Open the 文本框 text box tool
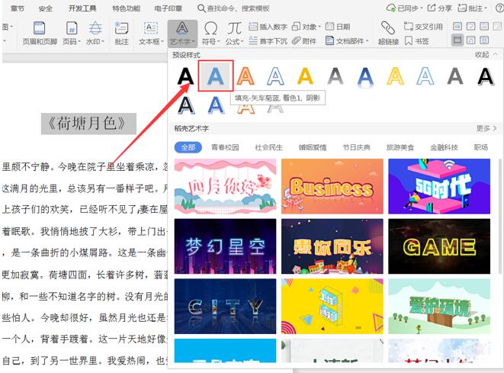The image size is (504, 373). point(151,33)
